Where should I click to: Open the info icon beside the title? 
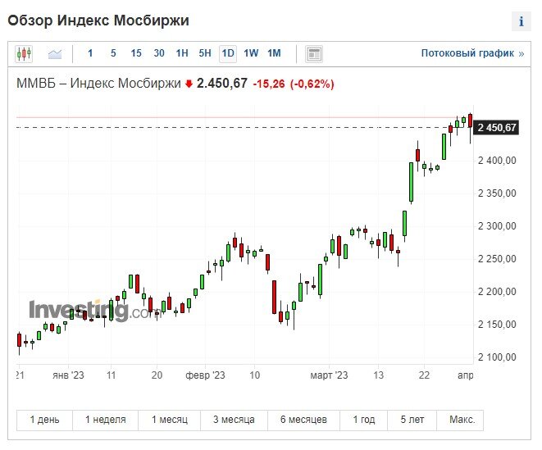tap(522, 21)
